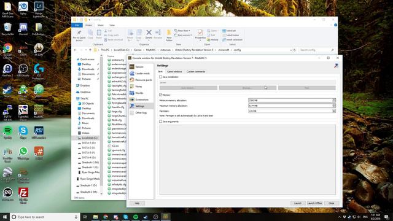Open the Screenshots page in MultiMC
The image size is (393, 221).
[141, 99]
